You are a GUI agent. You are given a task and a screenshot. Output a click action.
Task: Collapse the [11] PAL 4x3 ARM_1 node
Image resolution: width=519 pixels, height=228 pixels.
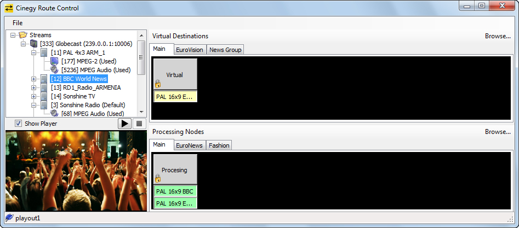(33, 52)
